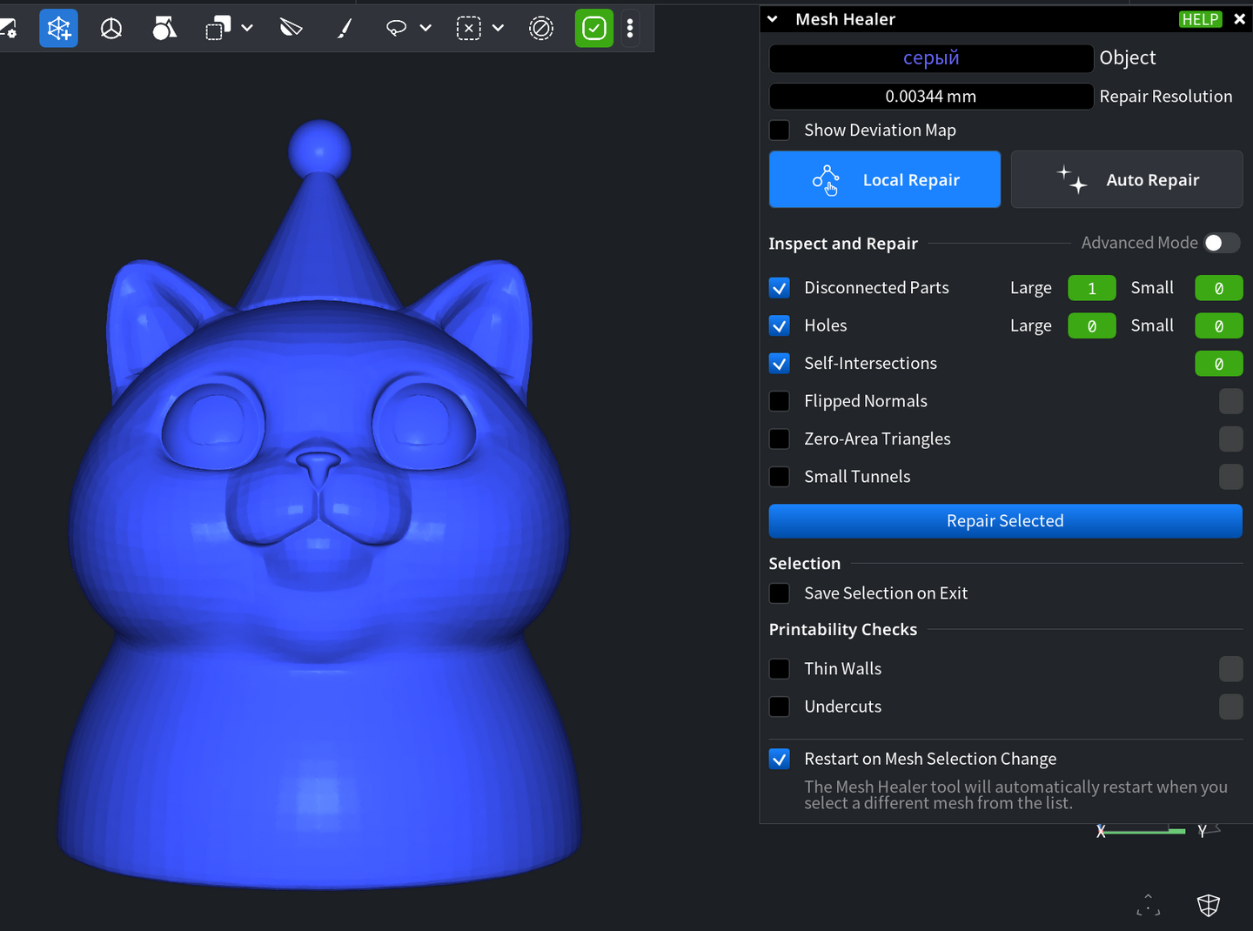Choose the lasso selection tool
The width and height of the screenshot is (1253, 931).
pos(396,29)
